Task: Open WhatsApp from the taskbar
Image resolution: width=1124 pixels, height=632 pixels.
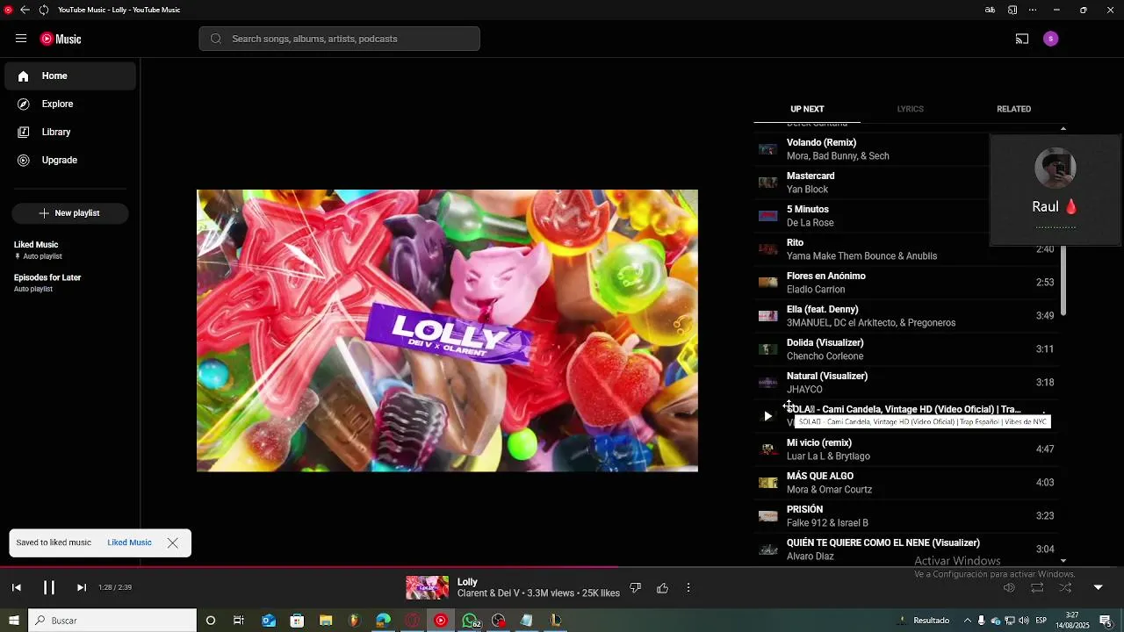Action: click(x=471, y=621)
